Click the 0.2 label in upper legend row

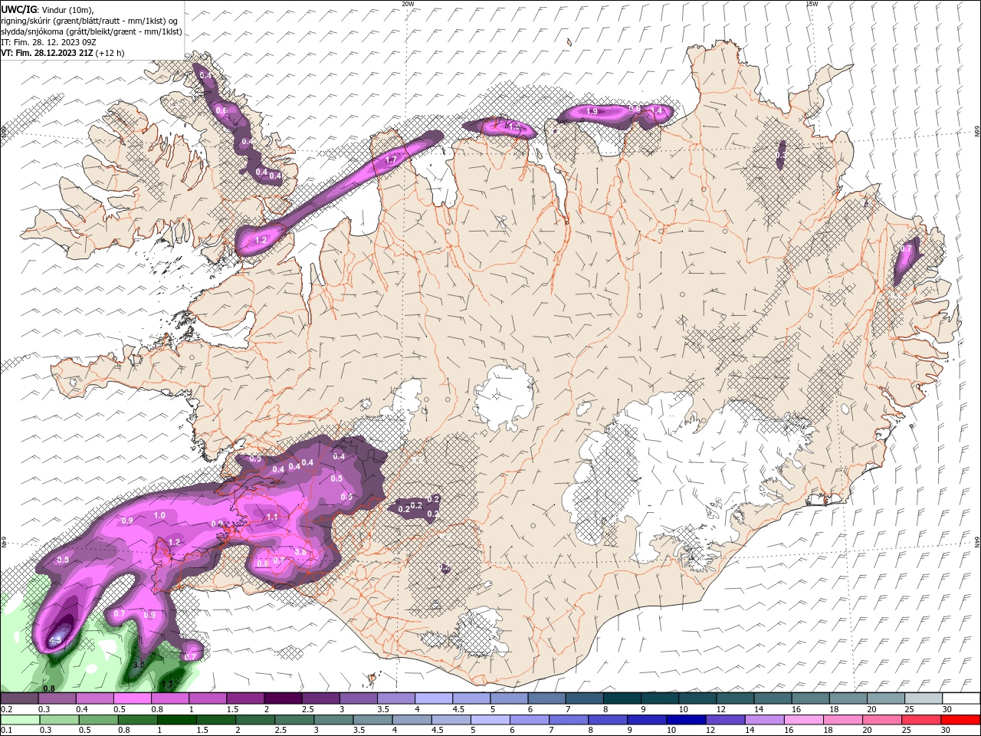pyautogui.click(x=6, y=709)
